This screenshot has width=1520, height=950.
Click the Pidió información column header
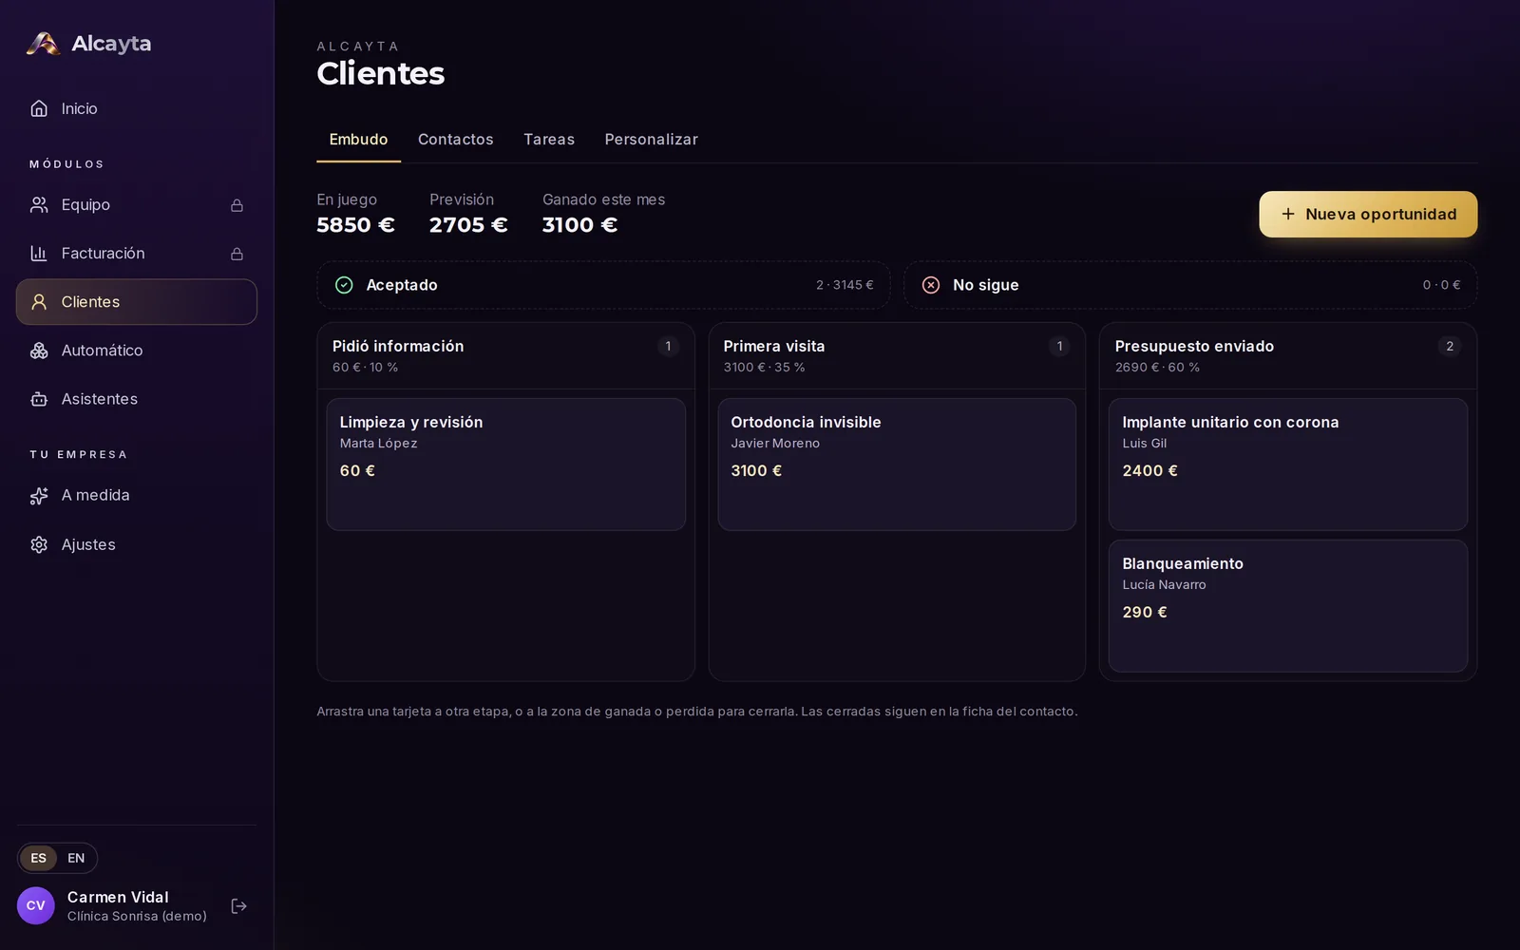pos(505,355)
